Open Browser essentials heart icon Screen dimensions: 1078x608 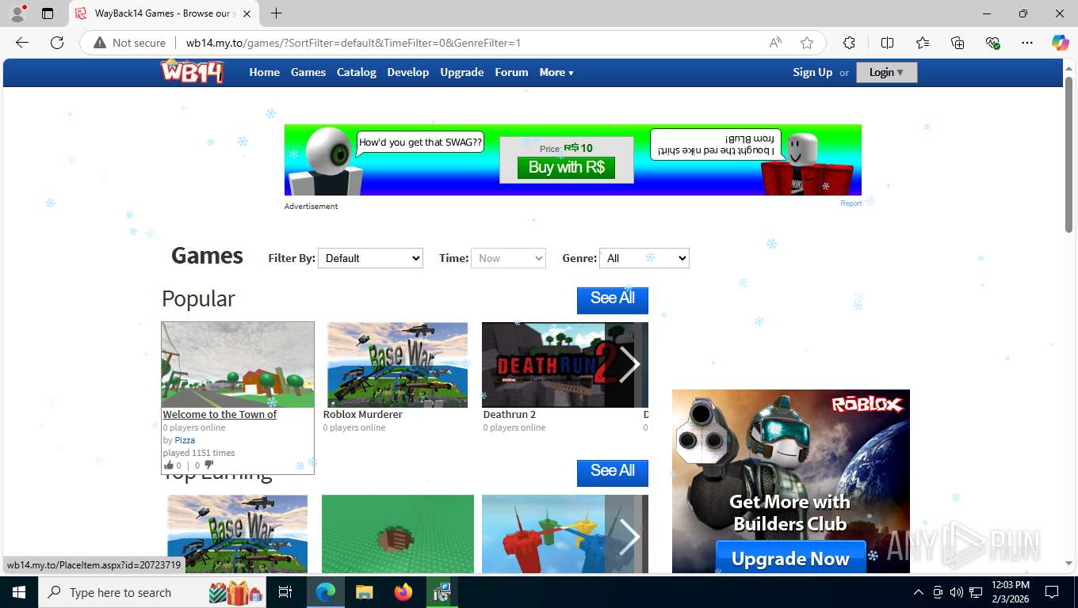click(x=992, y=43)
